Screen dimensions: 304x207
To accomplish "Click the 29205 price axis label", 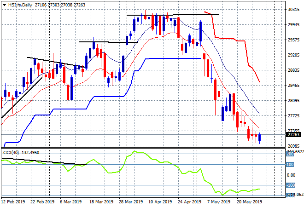I will tap(293, 55).
